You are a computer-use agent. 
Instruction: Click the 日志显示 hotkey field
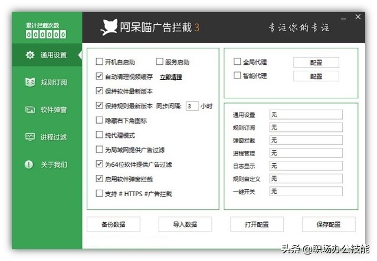click(x=306, y=166)
